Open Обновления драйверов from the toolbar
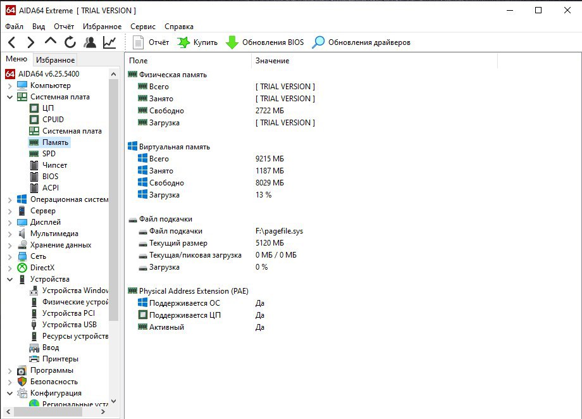The width and height of the screenshot is (582, 419). click(x=361, y=42)
